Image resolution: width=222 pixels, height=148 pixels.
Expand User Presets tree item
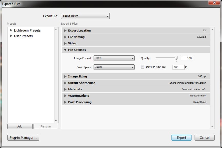click(11, 36)
